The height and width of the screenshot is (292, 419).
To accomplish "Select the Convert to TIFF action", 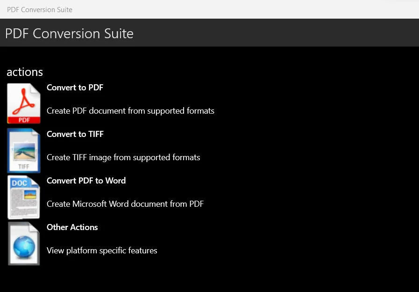I will (75, 134).
